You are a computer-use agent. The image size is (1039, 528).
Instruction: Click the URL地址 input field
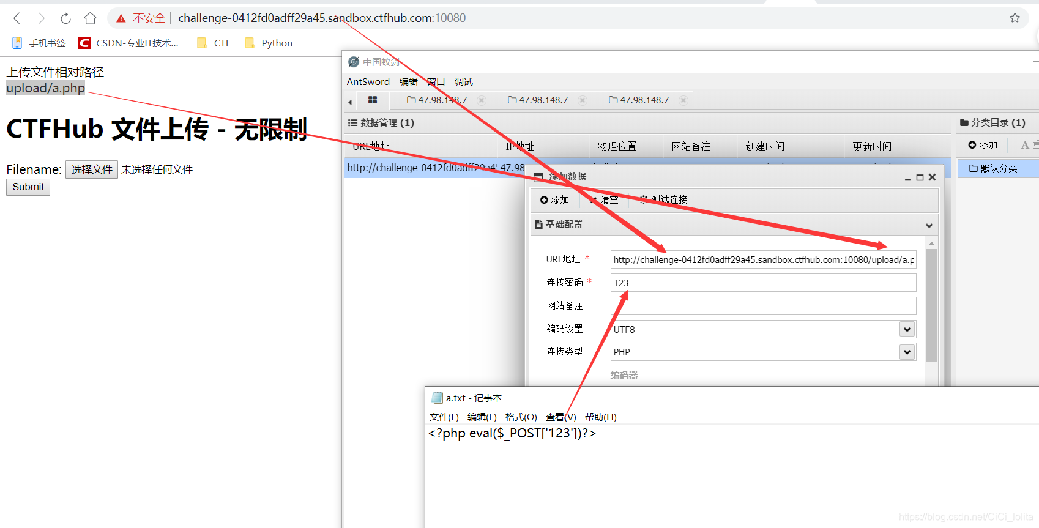(763, 259)
